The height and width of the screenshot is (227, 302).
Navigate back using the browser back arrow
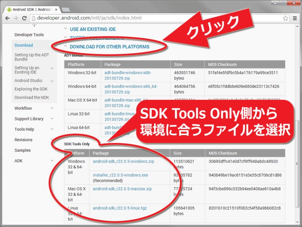[8, 18]
